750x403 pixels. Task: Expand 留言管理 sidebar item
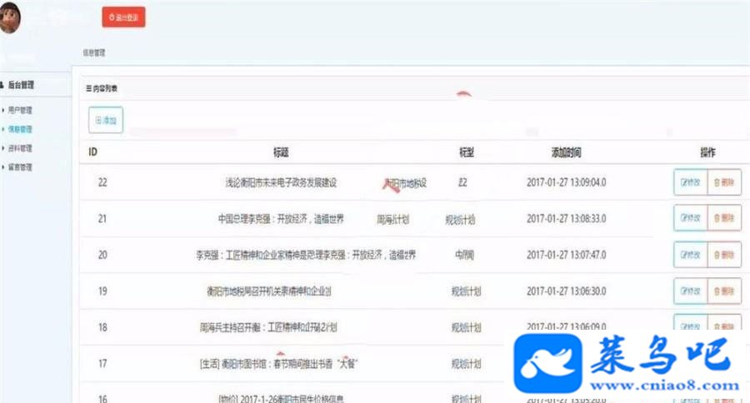(x=20, y=167)
